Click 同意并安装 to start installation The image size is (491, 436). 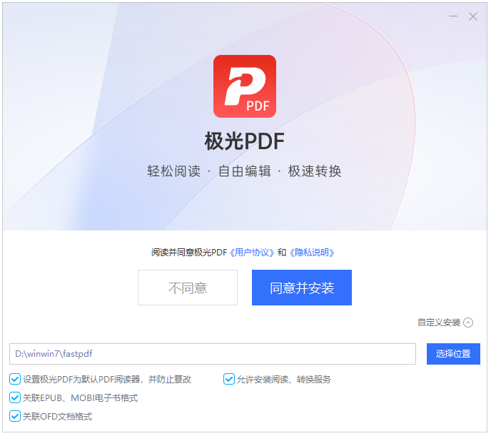[x=302, y=288]
